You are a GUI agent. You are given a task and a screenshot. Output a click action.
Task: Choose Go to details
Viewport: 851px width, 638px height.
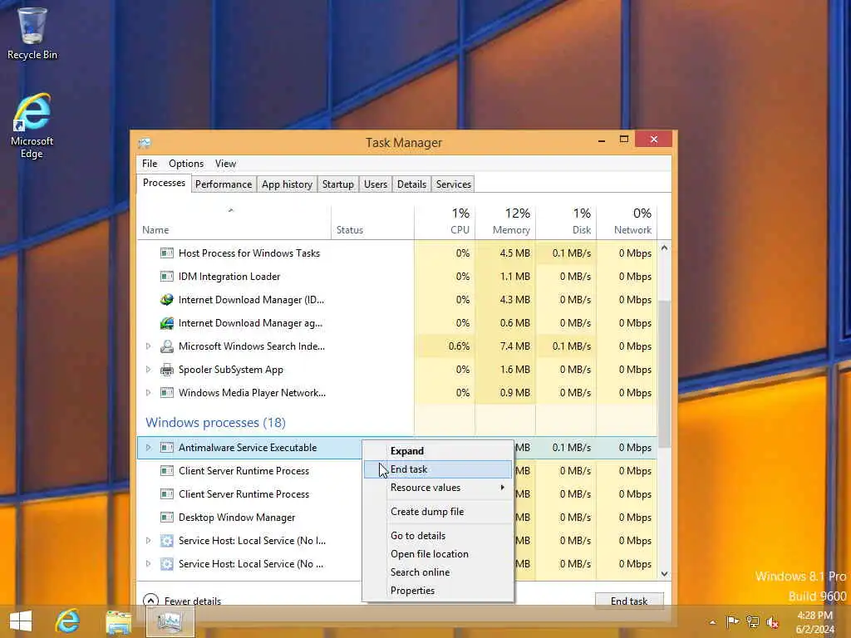click(438, 536)
